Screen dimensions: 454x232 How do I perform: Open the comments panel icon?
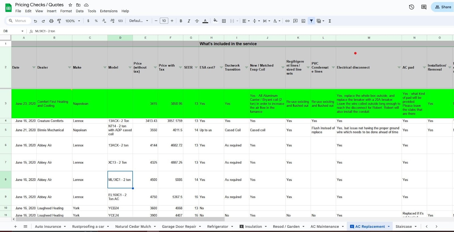[x=424, y=7]
